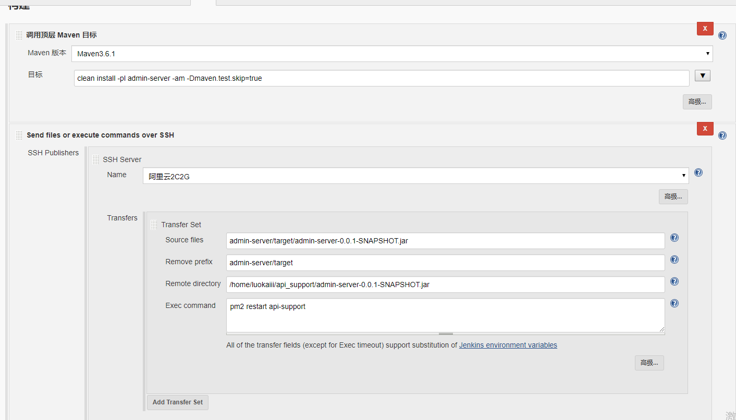The width and height of the screenshot is (736, 420).
Task: Show help for Exec command field
Action: click(x=674, y=303)
